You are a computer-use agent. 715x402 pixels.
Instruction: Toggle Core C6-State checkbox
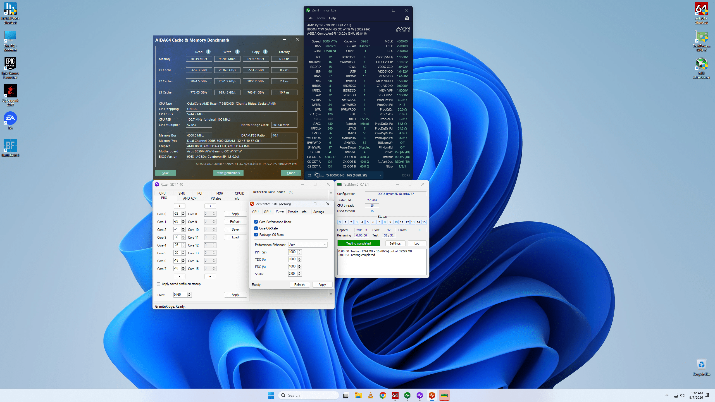256,228
